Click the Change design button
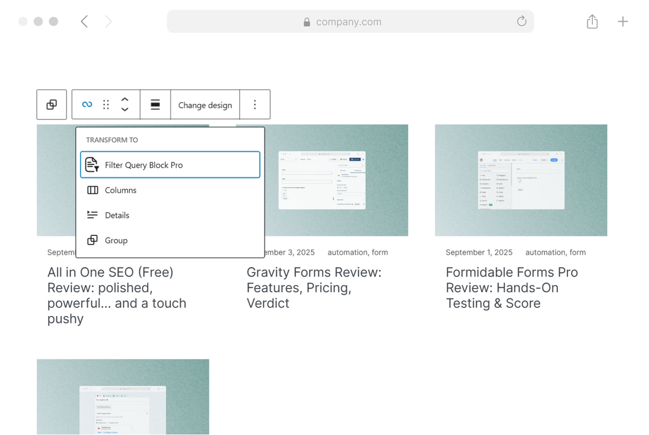Screen dimensions: 649x435 pyautogui.click(x=205, y=105)
